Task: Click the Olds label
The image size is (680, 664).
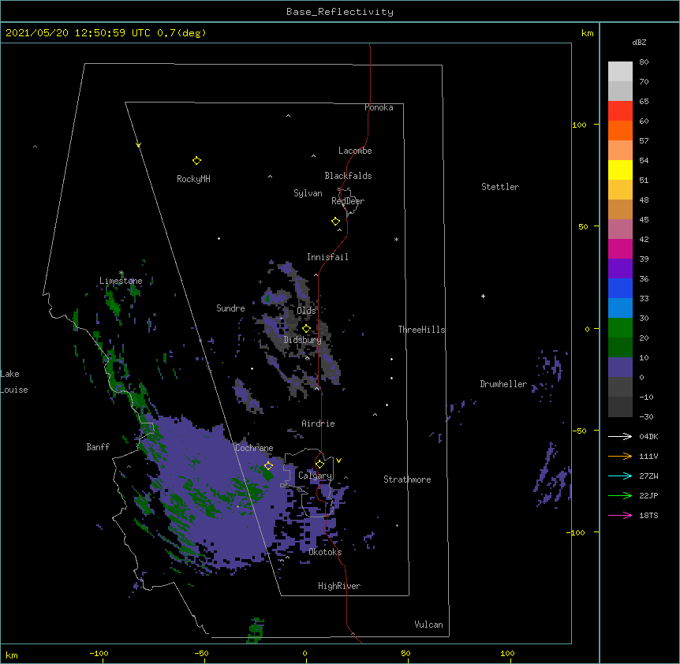Action: (x=306, y=311)
